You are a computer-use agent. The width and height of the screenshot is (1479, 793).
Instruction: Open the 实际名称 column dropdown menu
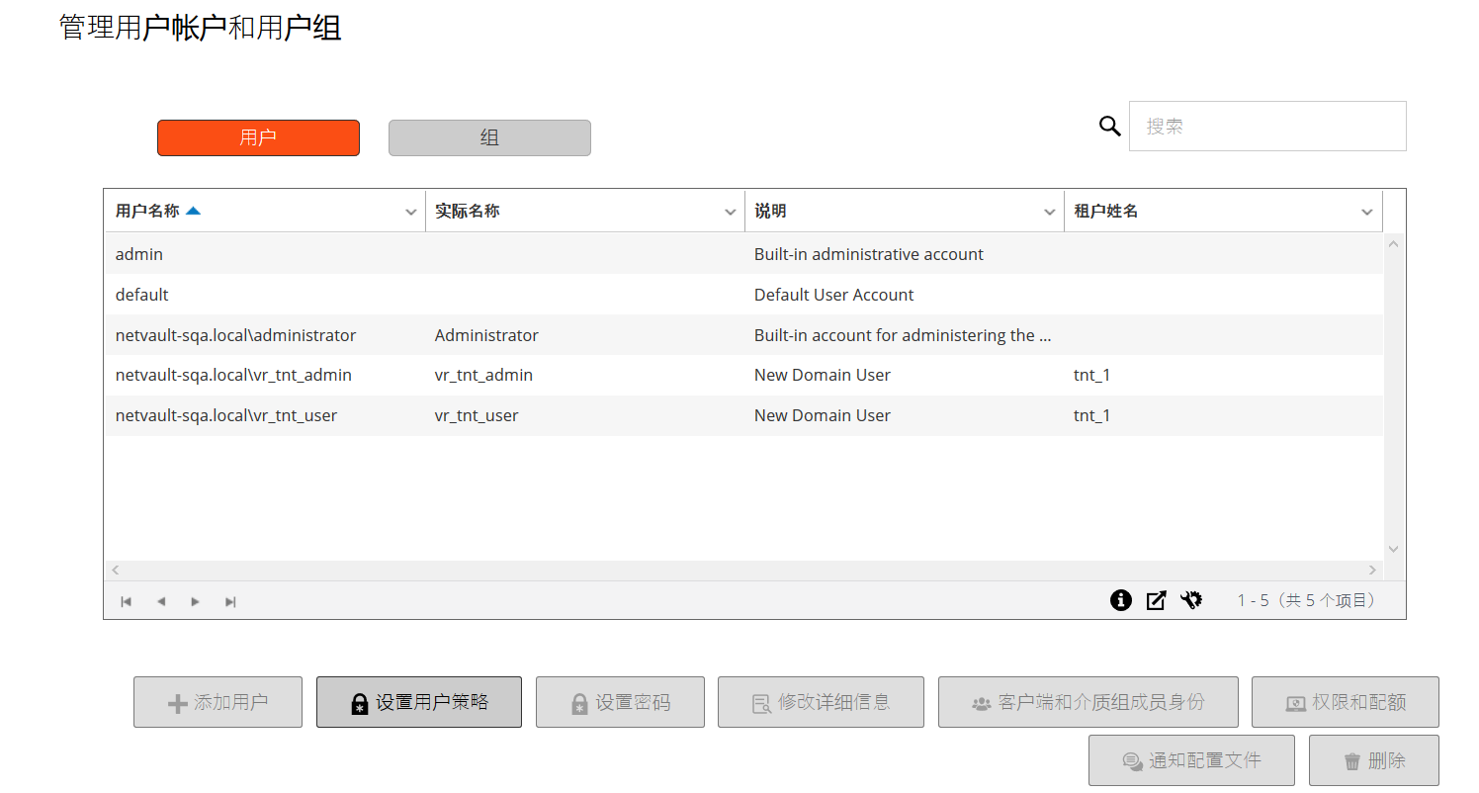(x=731, y=212)
